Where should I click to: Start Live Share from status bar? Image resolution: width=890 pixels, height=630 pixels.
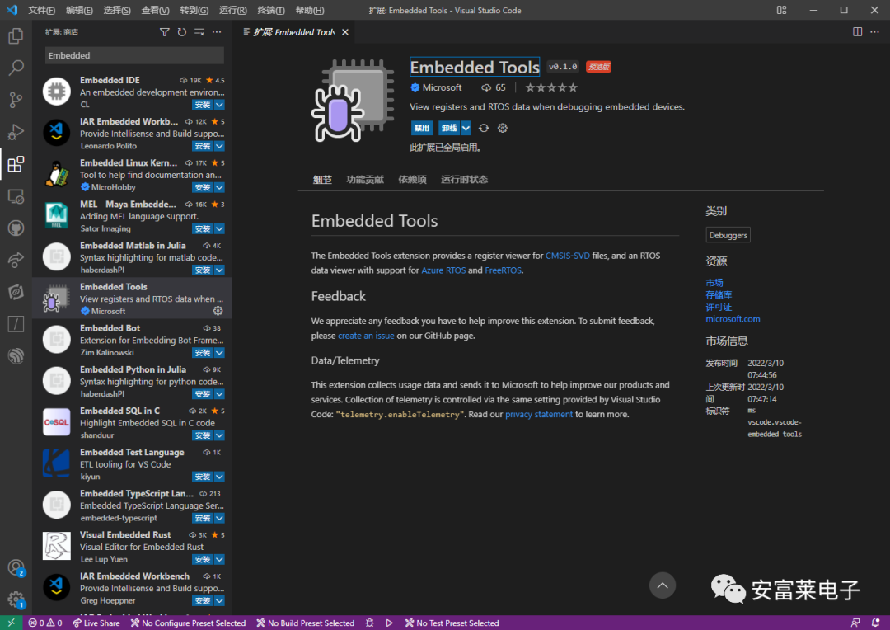(96, 623)
